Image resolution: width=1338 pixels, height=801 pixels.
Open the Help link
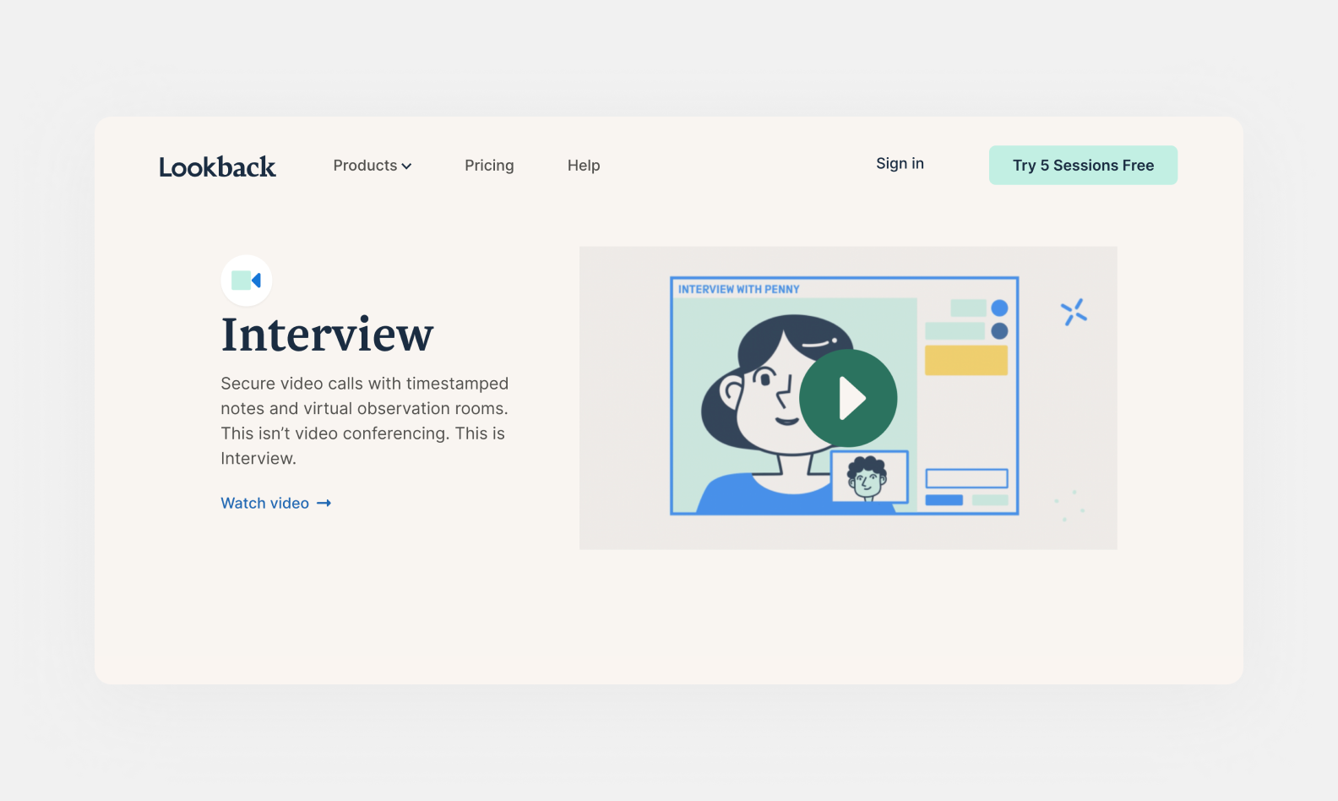(x=584, y=166)
